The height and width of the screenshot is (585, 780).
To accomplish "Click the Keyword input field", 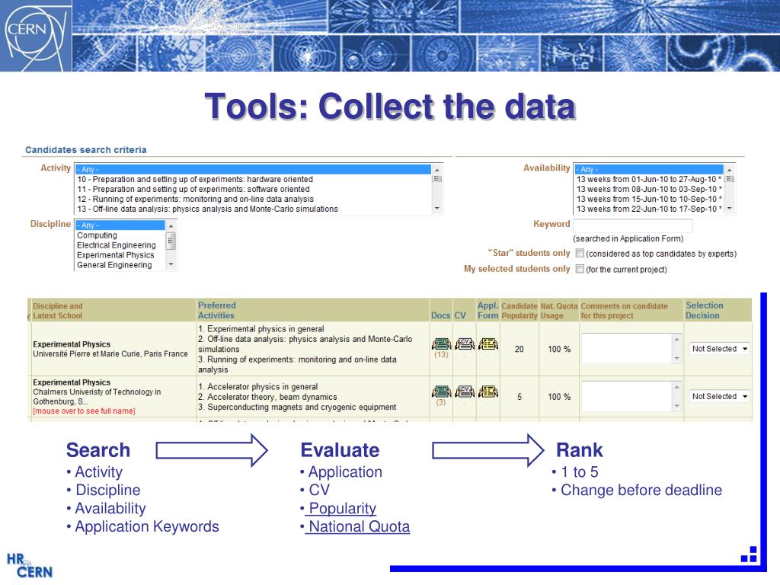I will pyautogui.click(x=633, y=225).
